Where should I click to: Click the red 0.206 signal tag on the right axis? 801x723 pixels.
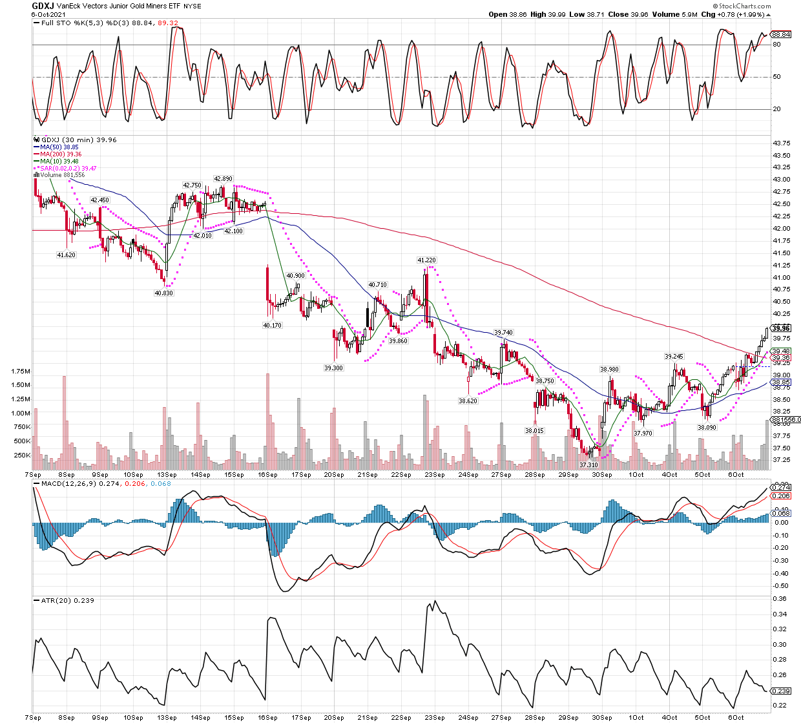click(781, 496)
